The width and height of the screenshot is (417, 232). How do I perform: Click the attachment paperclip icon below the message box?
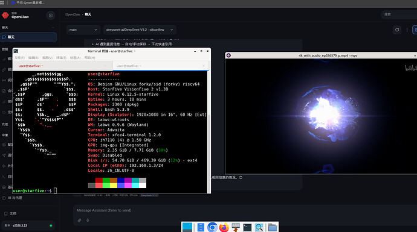click(x=79, y=220)
